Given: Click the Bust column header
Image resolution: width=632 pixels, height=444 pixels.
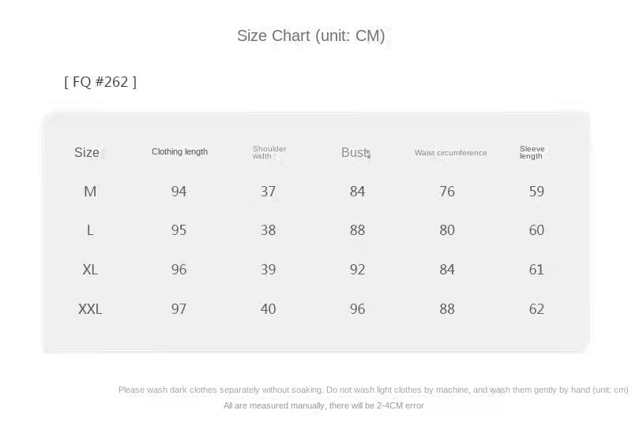Looking at the screenshot, I should (355, 152).
